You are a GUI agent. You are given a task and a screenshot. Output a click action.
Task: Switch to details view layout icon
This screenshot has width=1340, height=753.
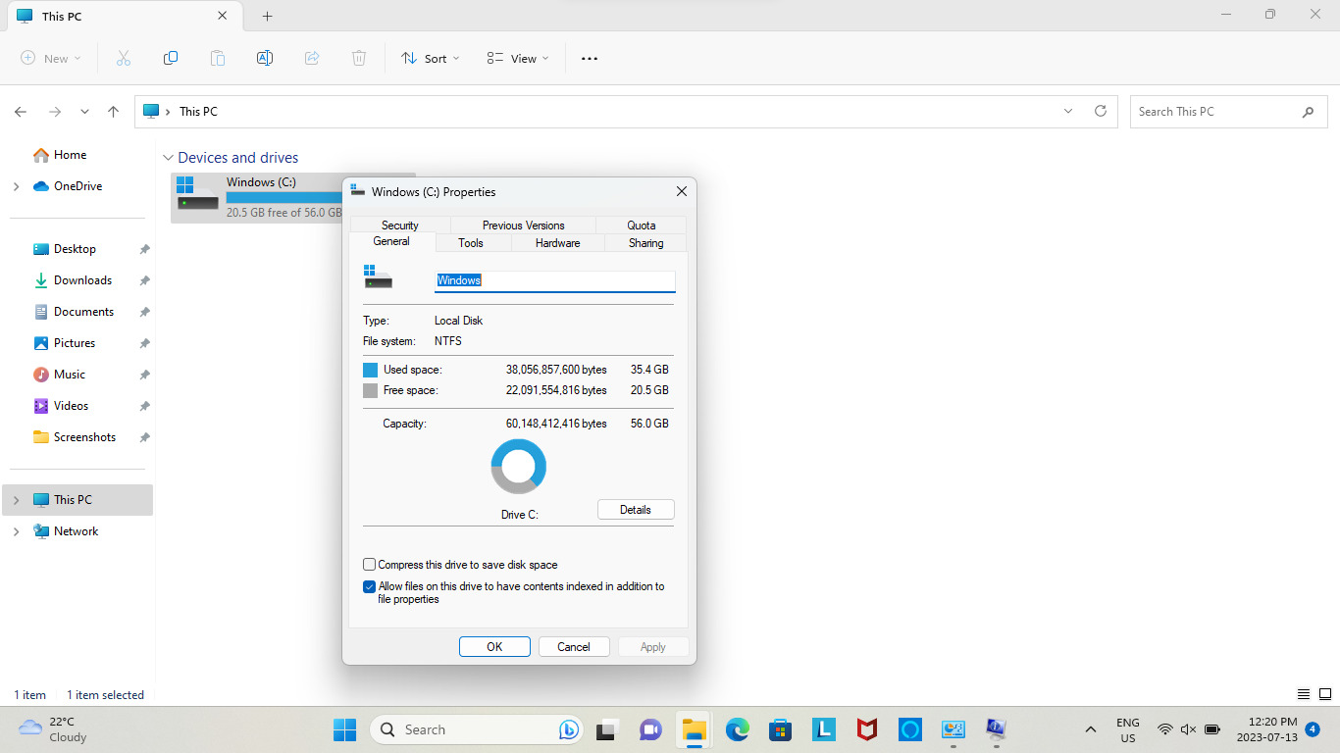pos(1304,694)
